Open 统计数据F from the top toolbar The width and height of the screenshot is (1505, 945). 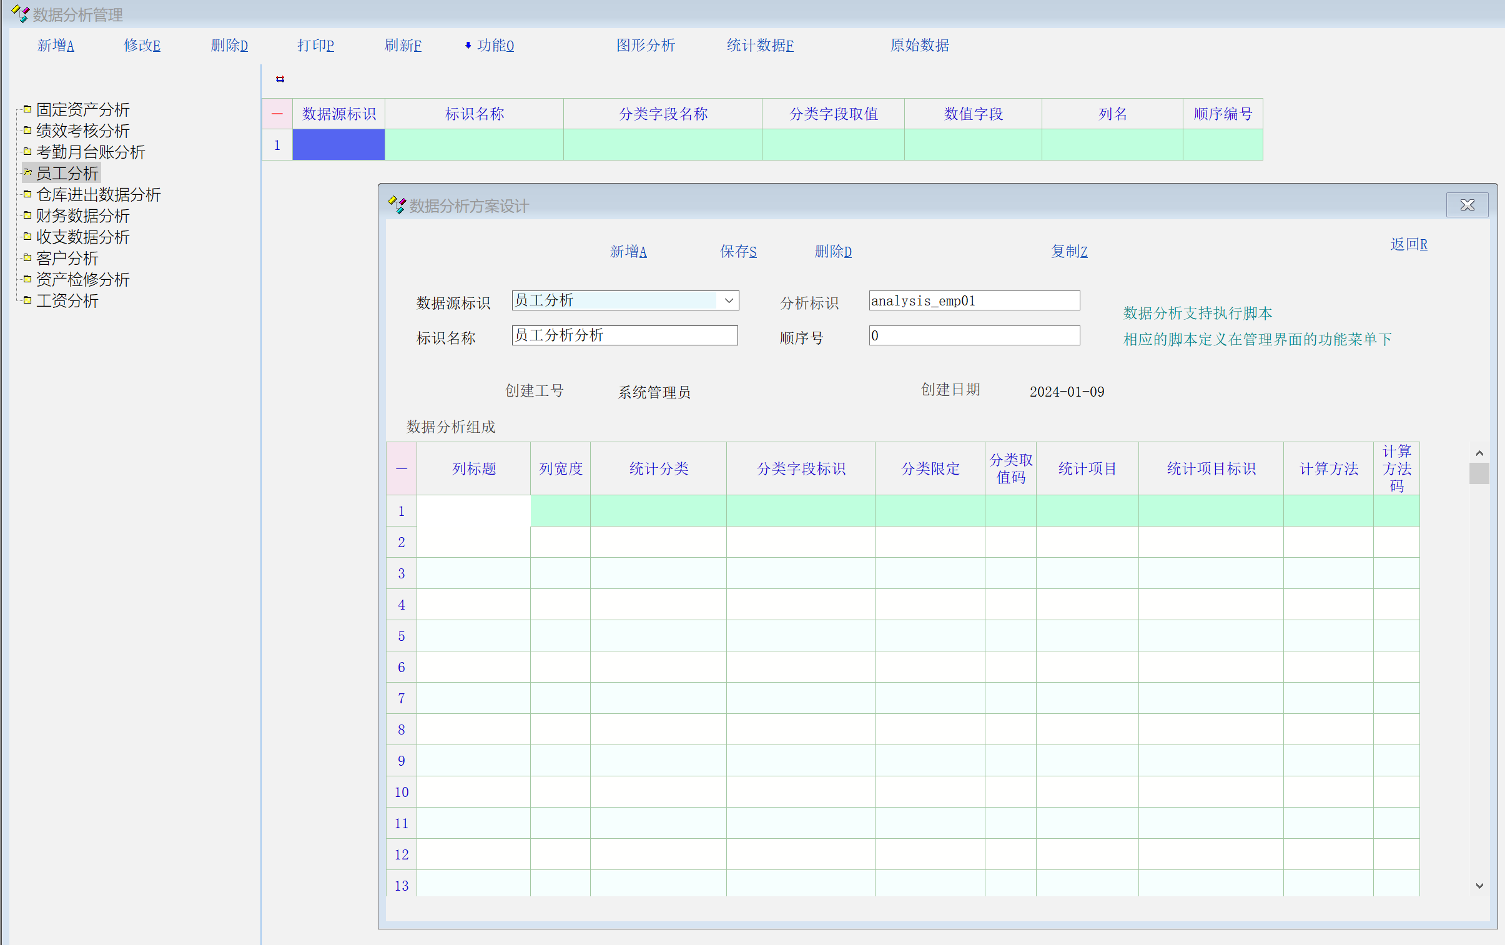coord(760,45)
